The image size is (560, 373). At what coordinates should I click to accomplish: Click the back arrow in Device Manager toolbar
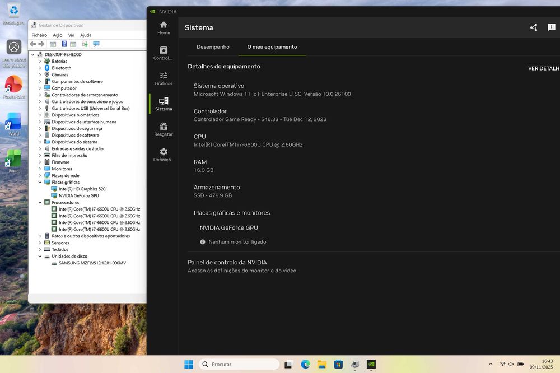[x=33, y=44]
